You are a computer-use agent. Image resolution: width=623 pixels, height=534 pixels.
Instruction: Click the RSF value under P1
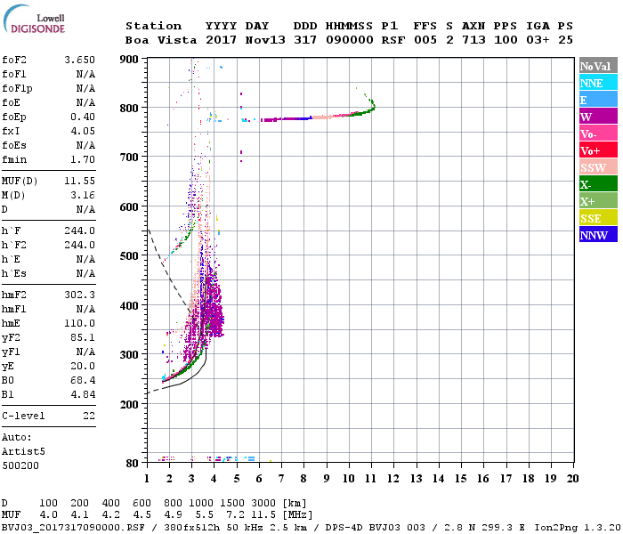[393, 40]
